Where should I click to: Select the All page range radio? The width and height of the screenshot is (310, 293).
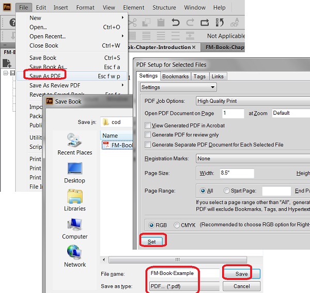point(203,191)
